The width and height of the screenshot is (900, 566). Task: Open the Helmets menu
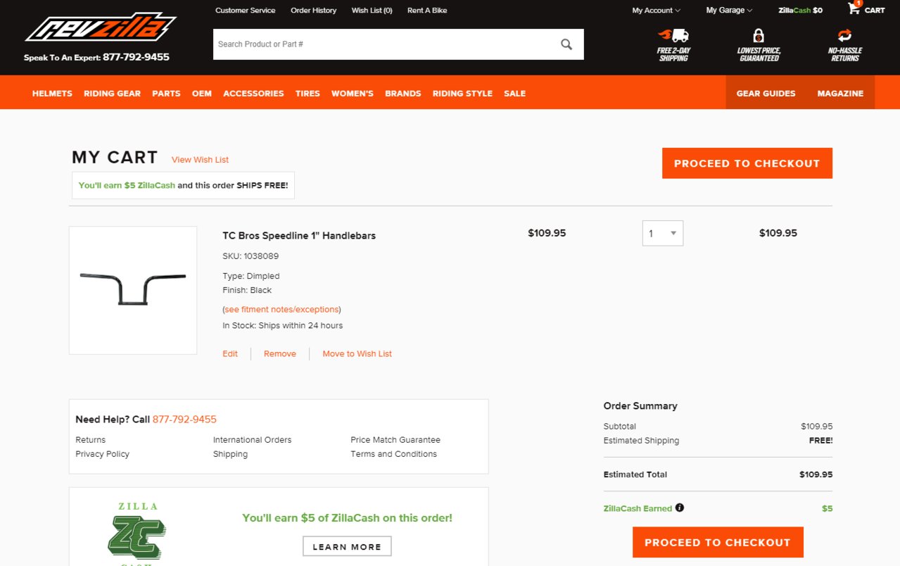(x=52, y=93)
